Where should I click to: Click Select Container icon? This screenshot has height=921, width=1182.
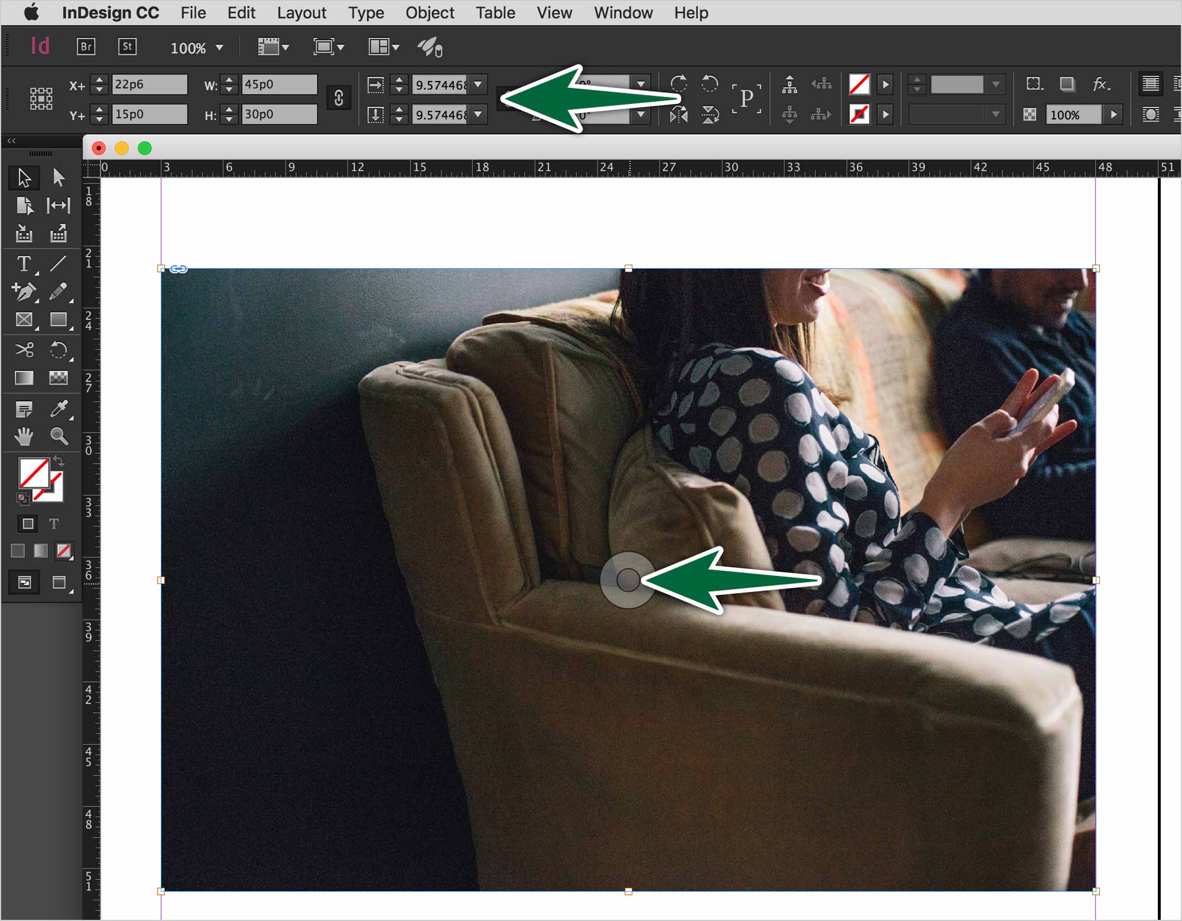point(789,84)
